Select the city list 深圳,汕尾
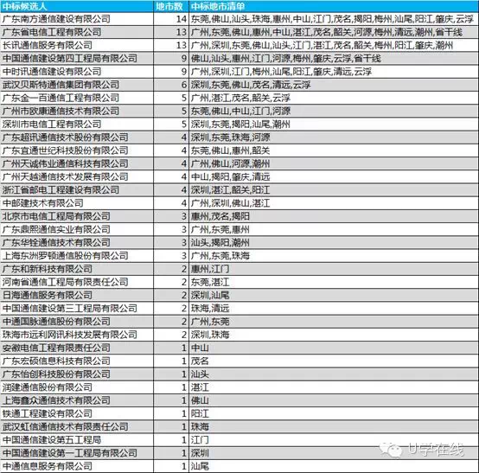This screenshot has width=479, height=473. [x=334, y=295]
